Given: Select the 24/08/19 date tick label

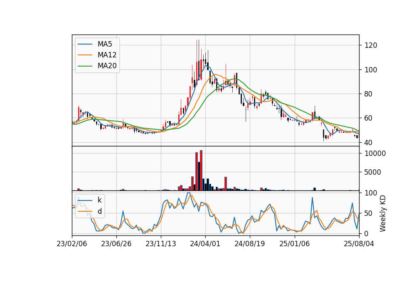Looking at the screenshot, I should pyautogui.click(x=250, y=244).
